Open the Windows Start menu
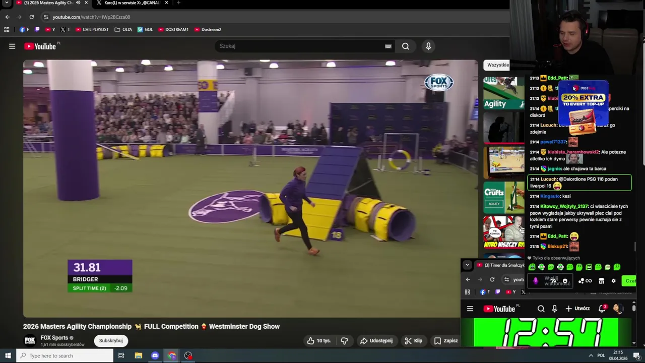This screenshot has height=363, width=645. [8, 356]
